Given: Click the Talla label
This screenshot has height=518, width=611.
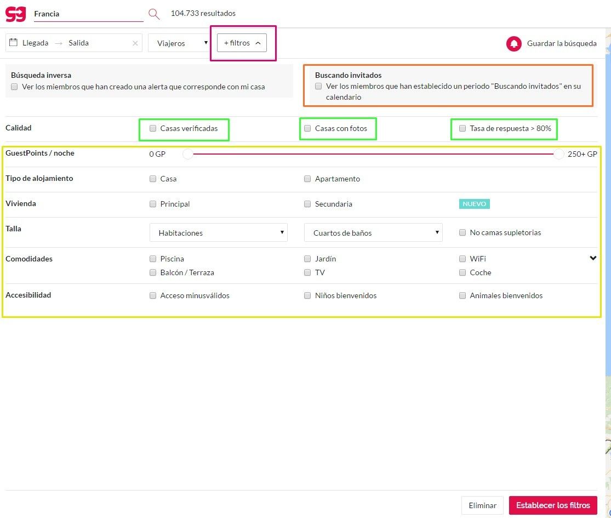Looking at the screenshot, I should [x=13, y=229].
